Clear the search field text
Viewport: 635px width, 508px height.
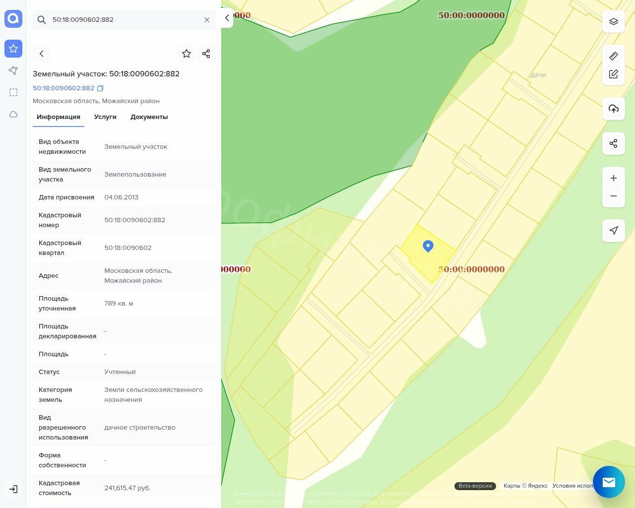point(207,20)
